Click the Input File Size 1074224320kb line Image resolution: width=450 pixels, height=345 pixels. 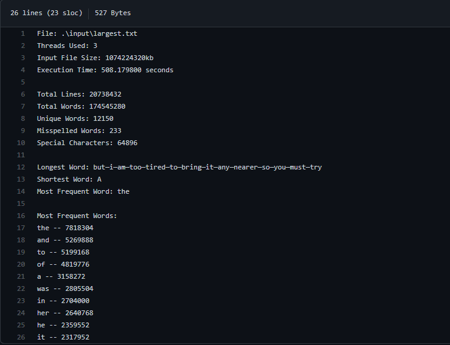95,58
